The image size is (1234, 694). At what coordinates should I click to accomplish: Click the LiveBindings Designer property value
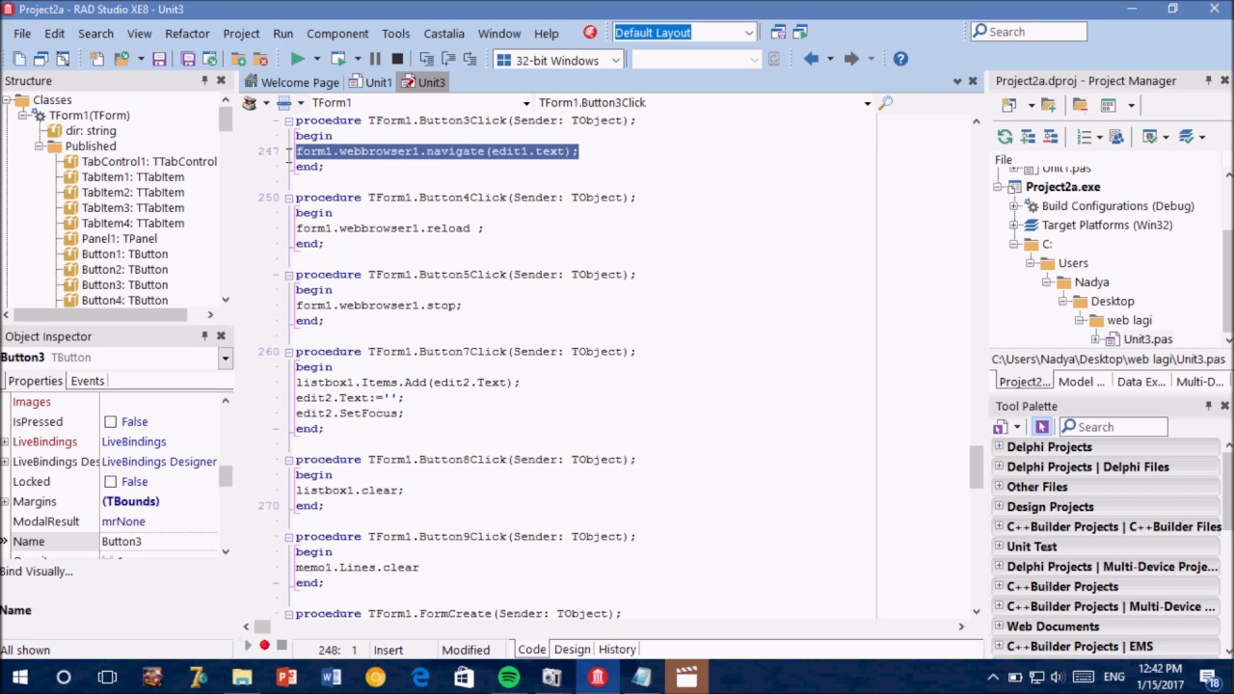pos(159,462)
